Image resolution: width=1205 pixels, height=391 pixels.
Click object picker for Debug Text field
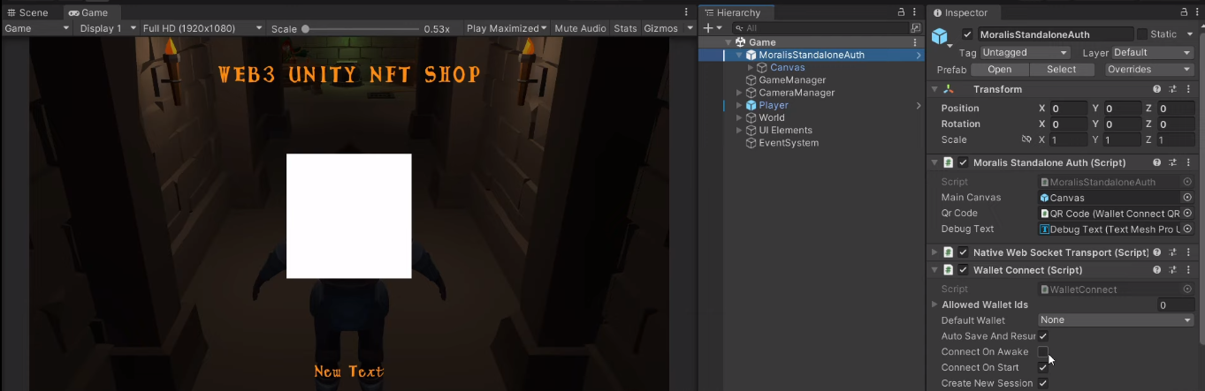click(1187, 229)
